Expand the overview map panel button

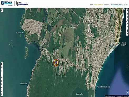128,92
